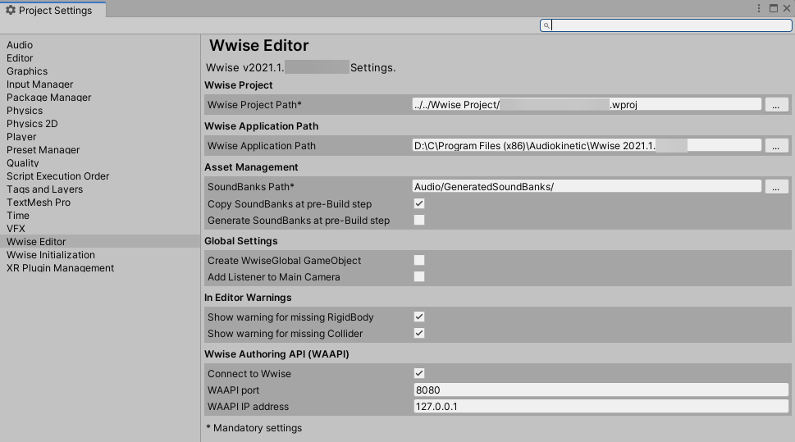Browse for Wwise Project Path

(776, 104)
